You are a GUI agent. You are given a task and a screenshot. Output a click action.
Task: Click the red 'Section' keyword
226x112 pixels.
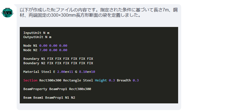click(30, 80)
